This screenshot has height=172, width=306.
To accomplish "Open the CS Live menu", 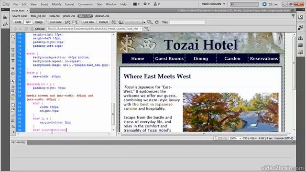I will [x=270, y=4].
